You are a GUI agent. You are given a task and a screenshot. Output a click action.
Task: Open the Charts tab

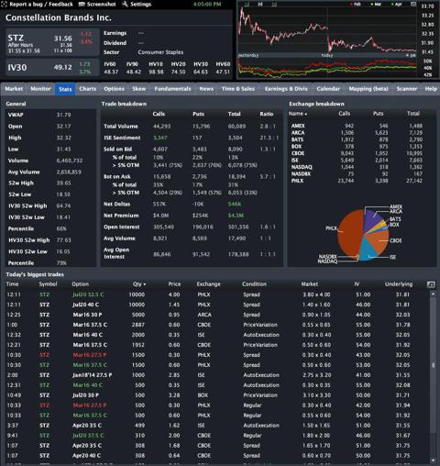[x=88, y=89]
